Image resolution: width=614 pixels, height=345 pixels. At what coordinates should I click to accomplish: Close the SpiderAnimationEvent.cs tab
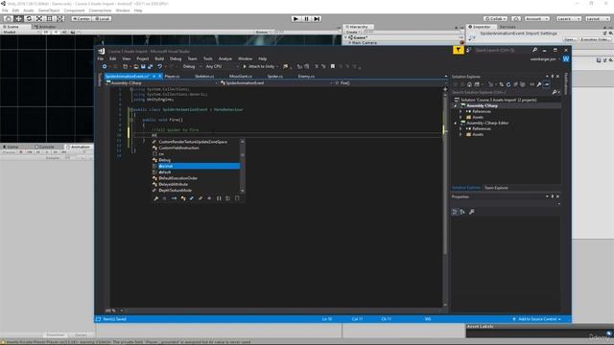[x=160, y=77]
